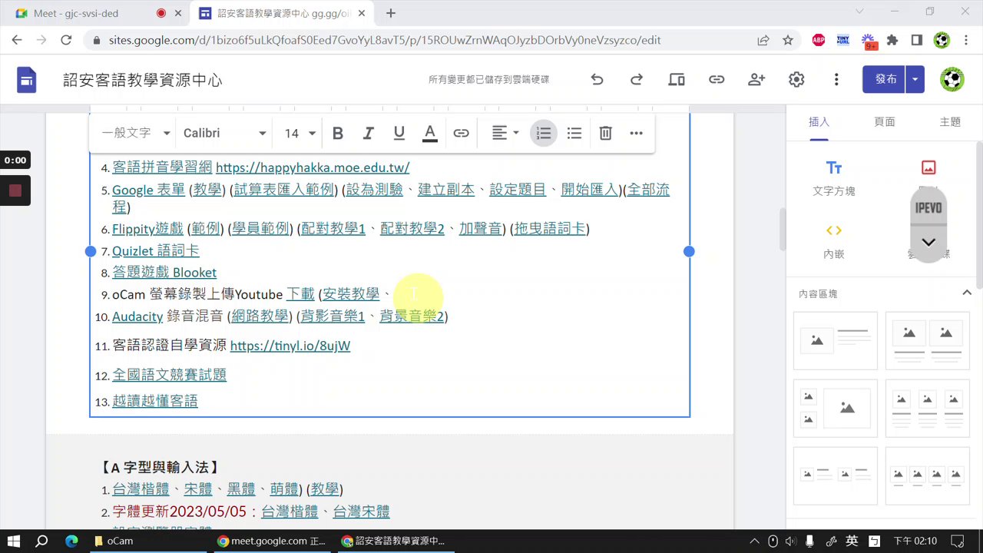Open the Windows notification center

[957, 541]
